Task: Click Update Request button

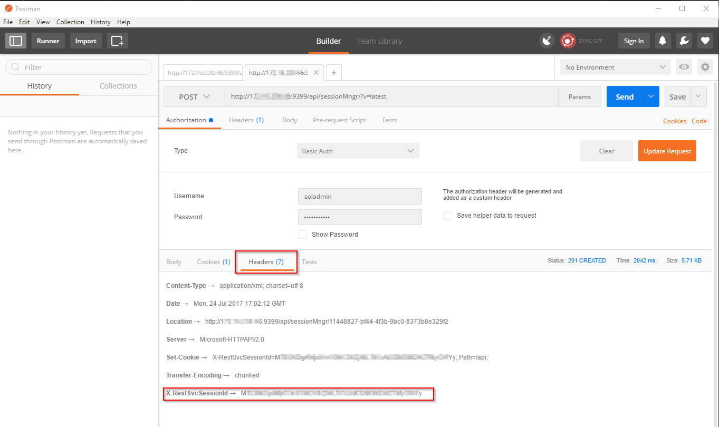Action: pos(667,151)
